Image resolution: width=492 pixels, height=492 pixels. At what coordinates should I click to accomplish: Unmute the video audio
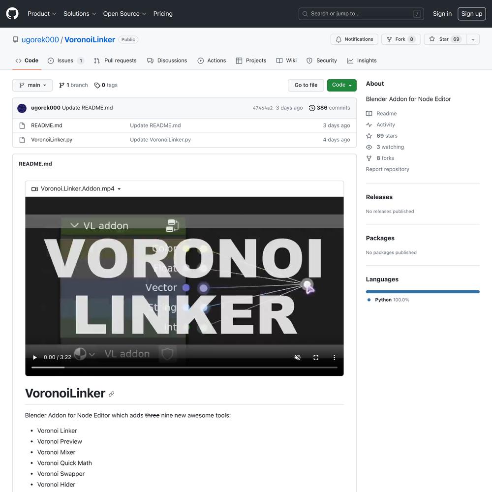(298, 357)
